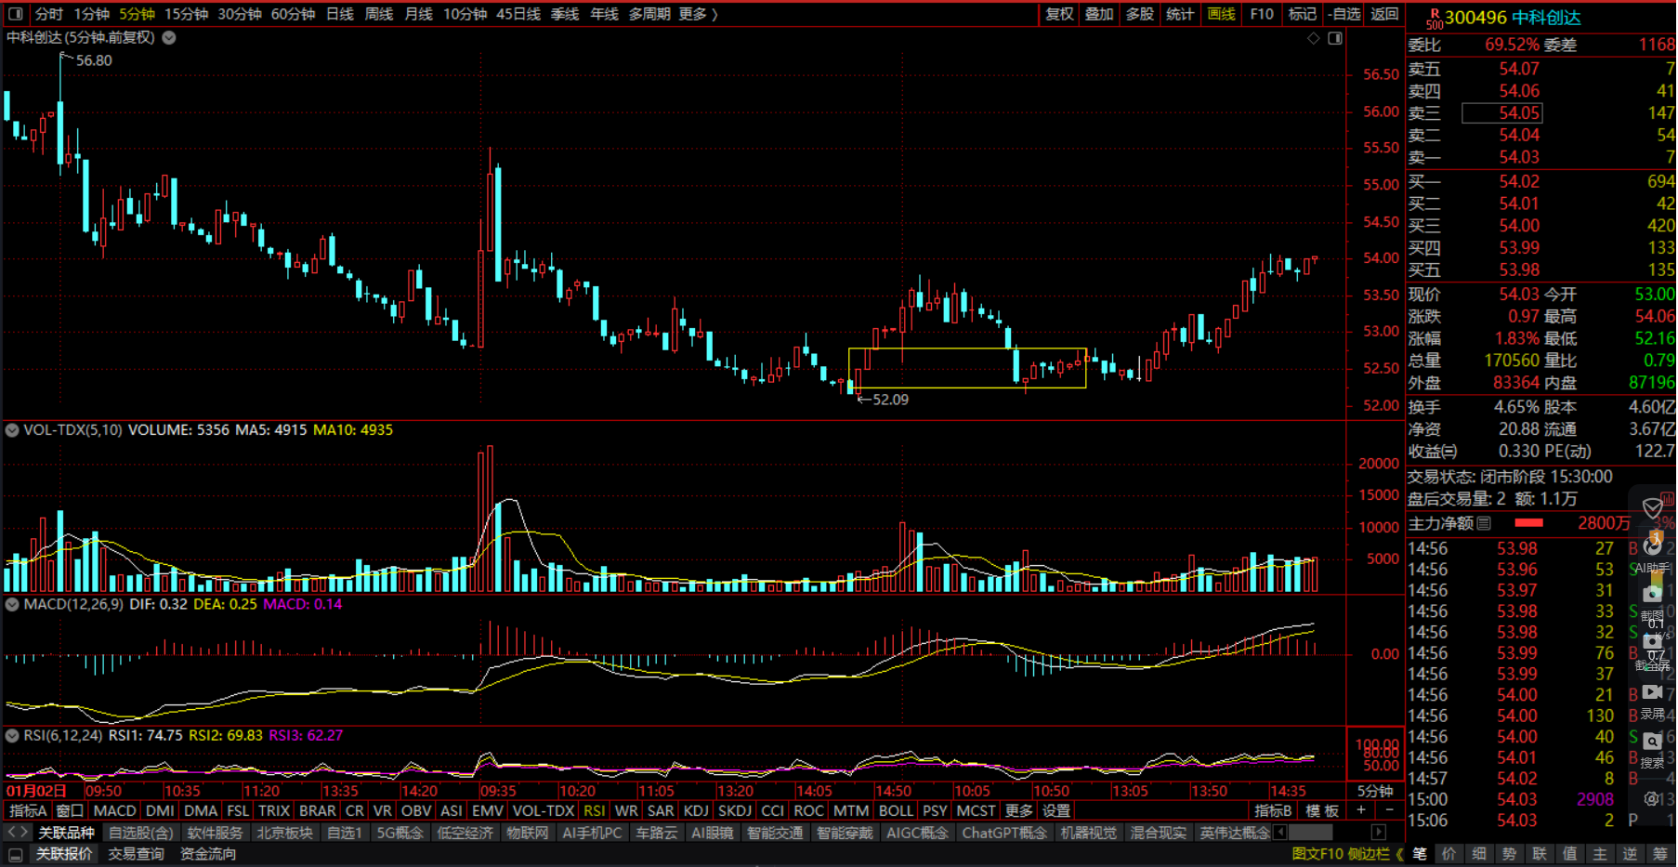The height and width of the screenshot is (867, 1678).
Task: Select the 1分钟 period
Action: (91, 14)
